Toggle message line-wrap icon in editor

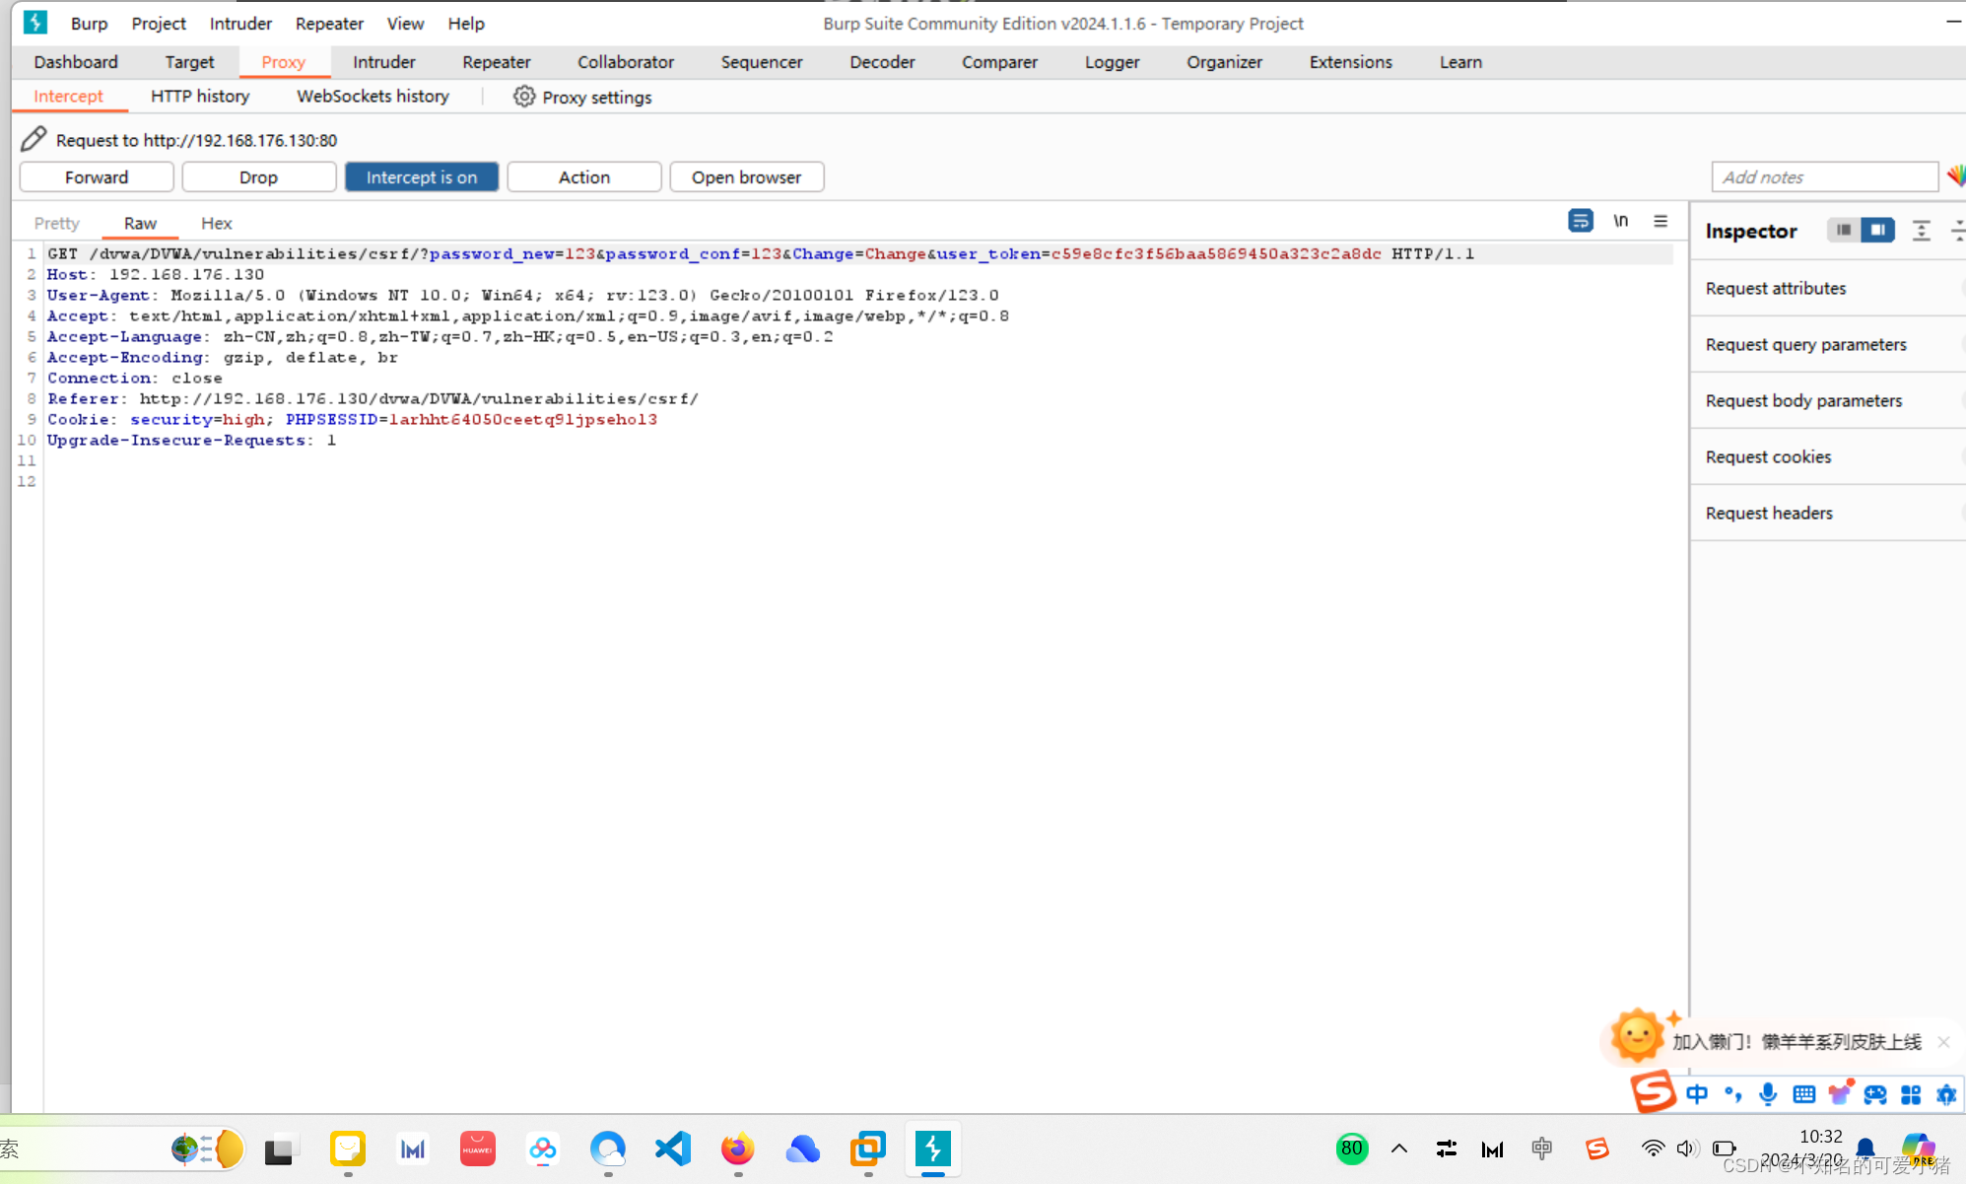click(x=1580, y=221)
